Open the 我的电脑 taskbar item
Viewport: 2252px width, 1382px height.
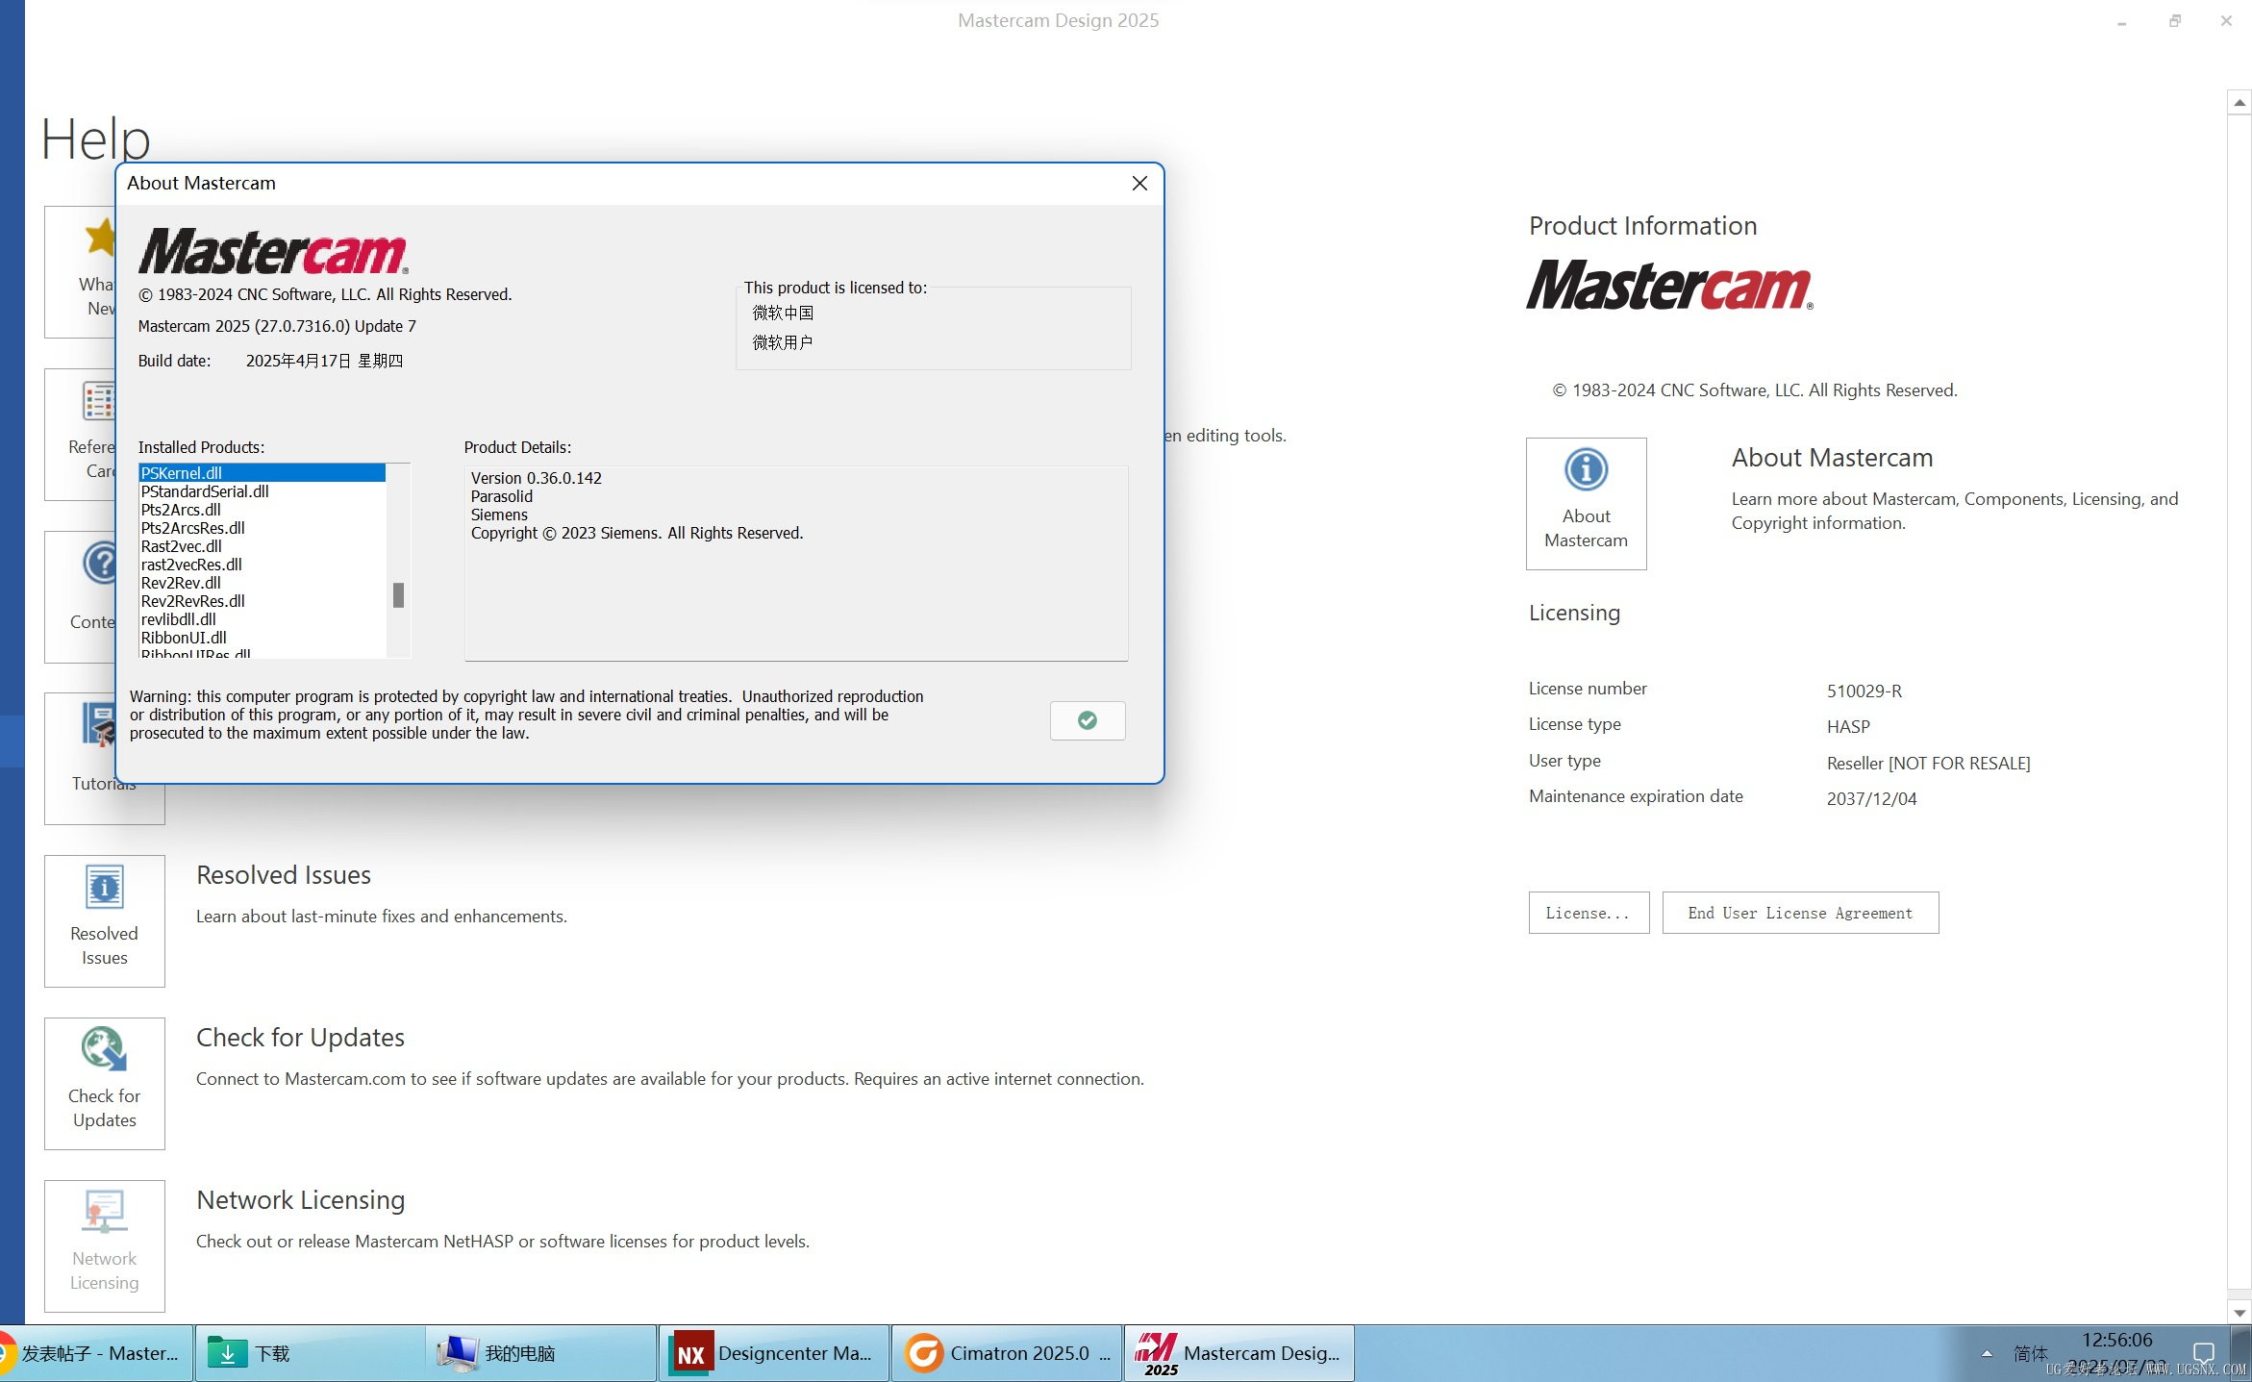click(541, 1353)
